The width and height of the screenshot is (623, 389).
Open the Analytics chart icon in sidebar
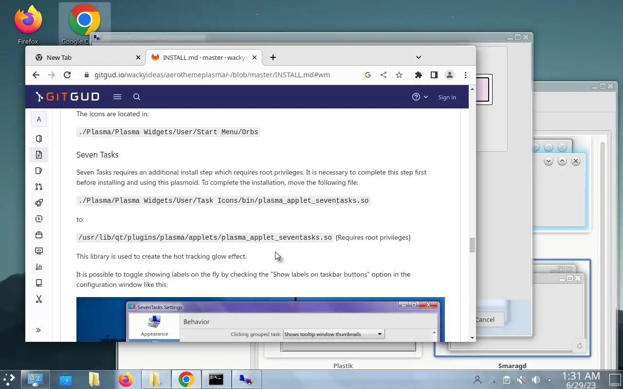[39, 267]
